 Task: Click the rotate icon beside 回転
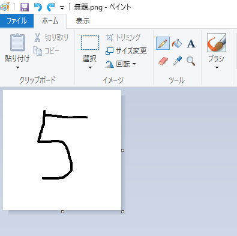coord(109,64)
